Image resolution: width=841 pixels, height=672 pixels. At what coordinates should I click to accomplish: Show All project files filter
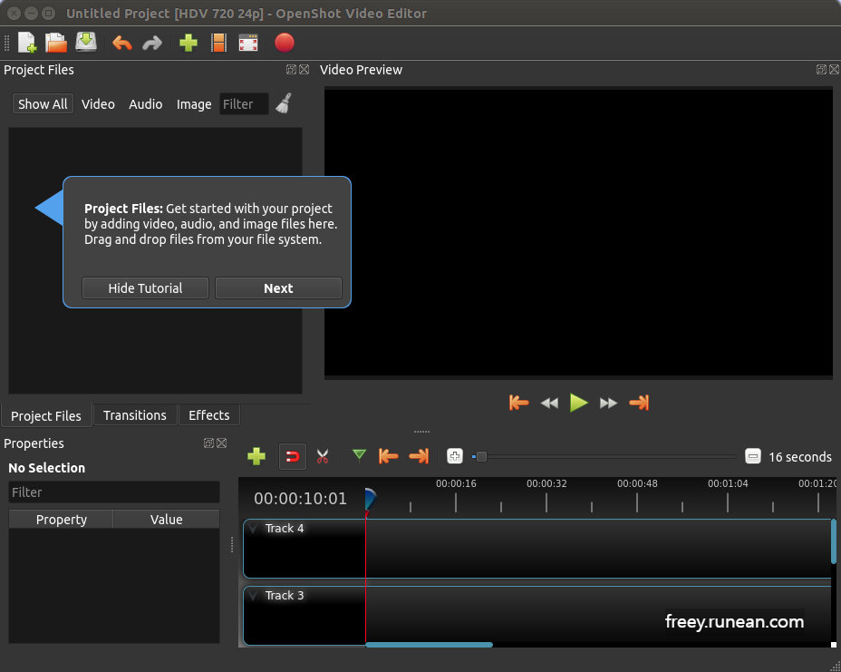click(x=43, y=104)
